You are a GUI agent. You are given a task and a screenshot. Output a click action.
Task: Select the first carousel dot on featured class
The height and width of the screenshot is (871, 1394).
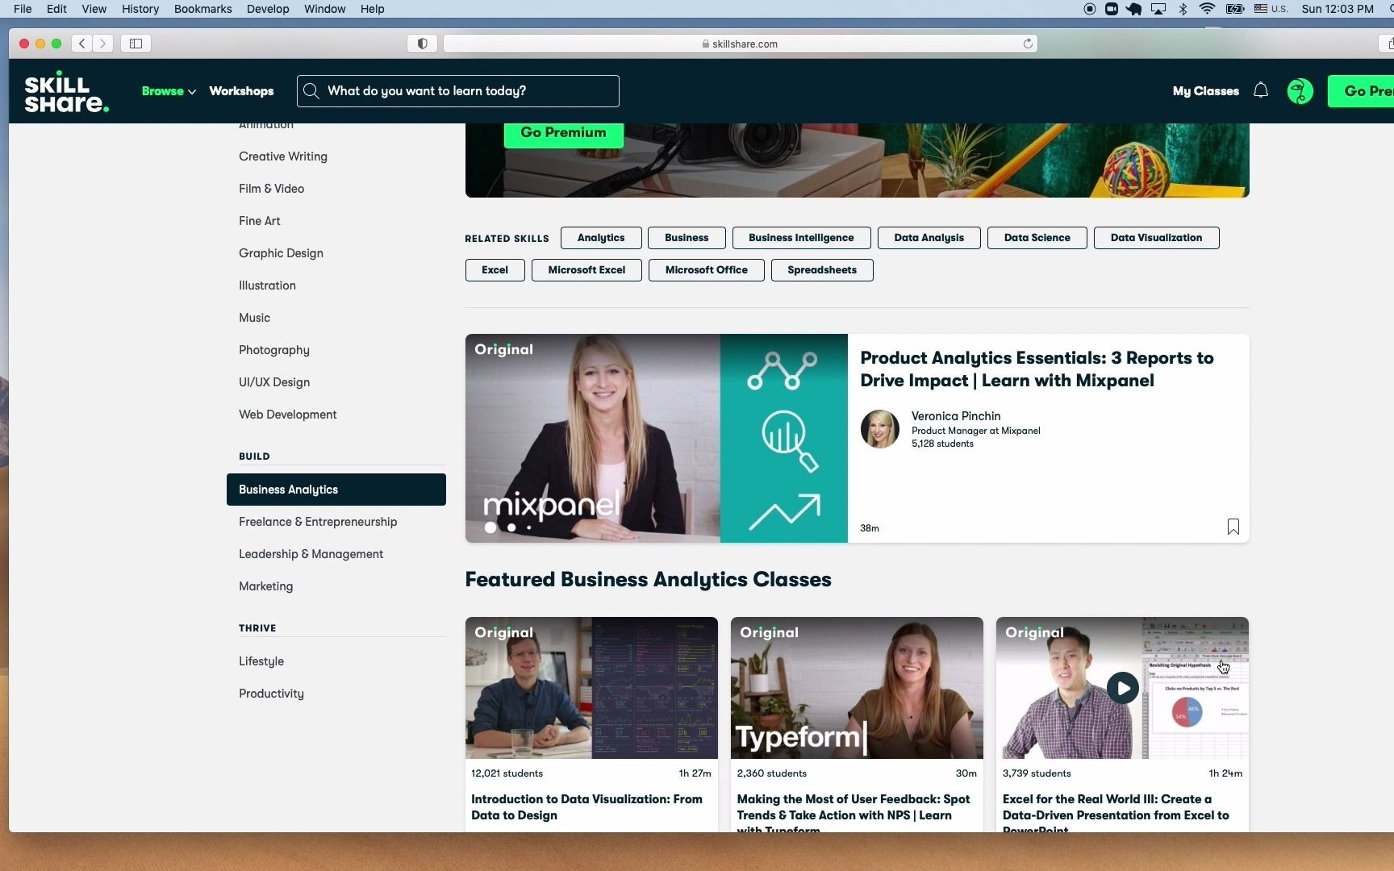490,527
